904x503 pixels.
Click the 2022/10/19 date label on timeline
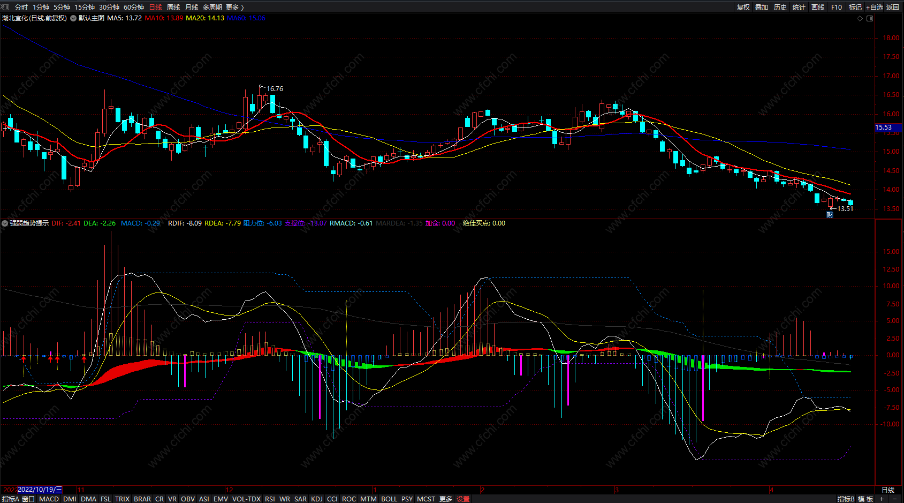40,490
